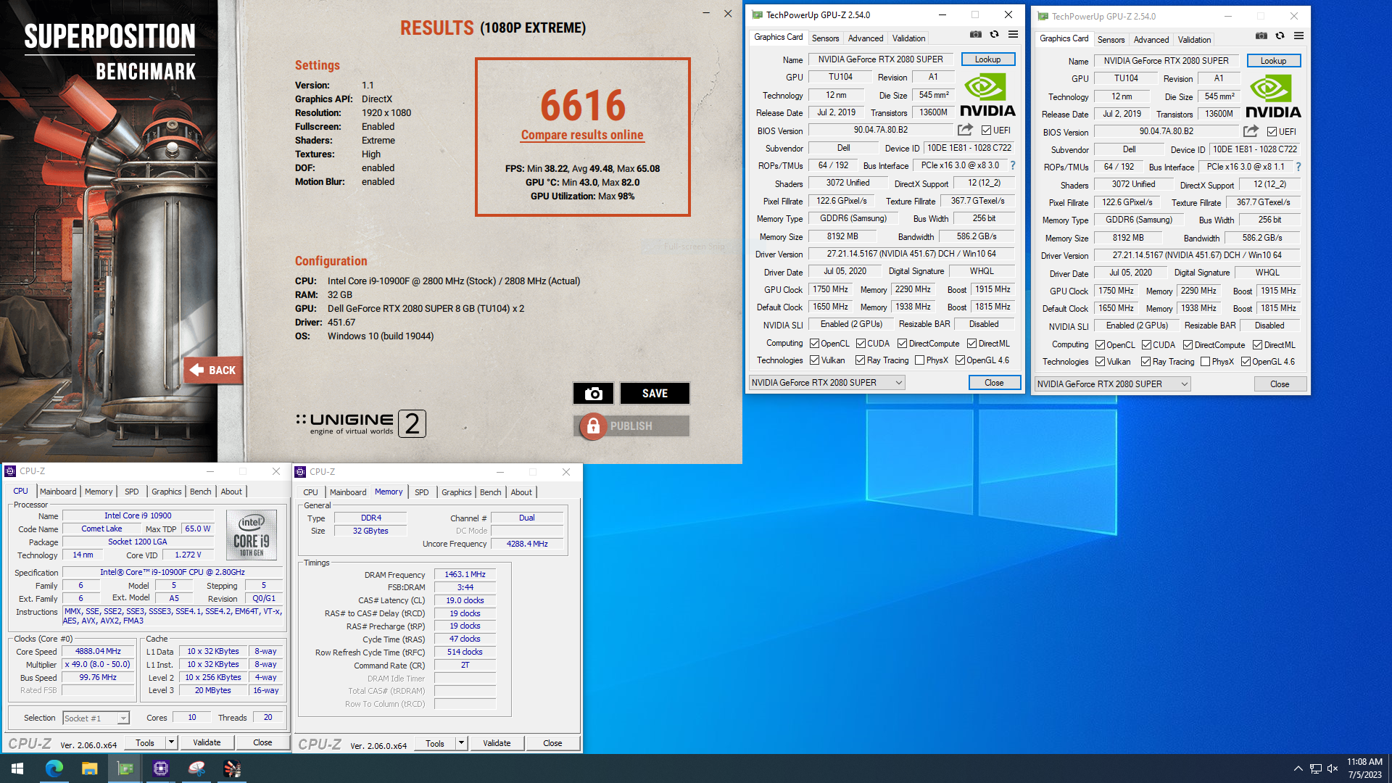Toggle OpenCL checkbox in left GPU-Z

(x=814, y=344)
